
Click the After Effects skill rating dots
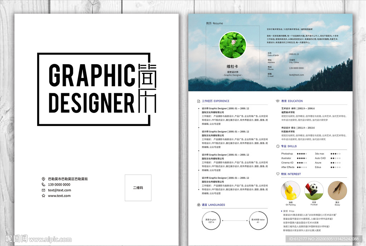point(302,167)
